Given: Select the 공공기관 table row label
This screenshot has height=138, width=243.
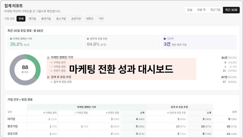Looking at the screenshot, I should click(13, 134).
